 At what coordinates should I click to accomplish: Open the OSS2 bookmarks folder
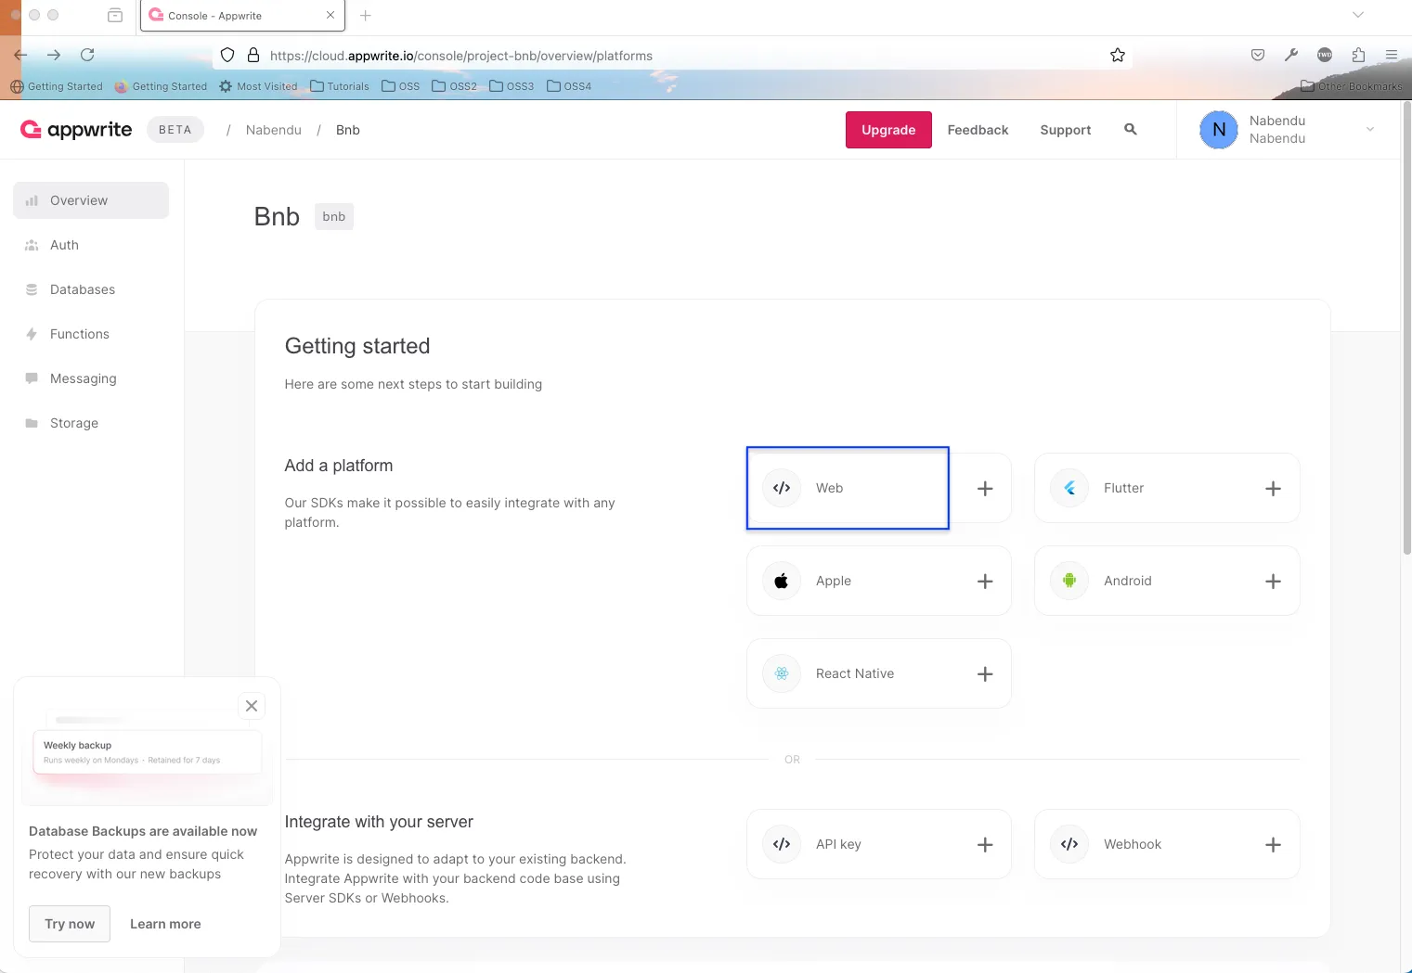[455, 86]
